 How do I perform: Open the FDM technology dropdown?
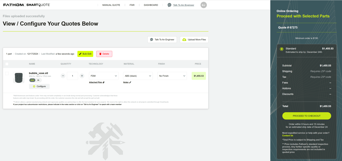coord(104,76)
